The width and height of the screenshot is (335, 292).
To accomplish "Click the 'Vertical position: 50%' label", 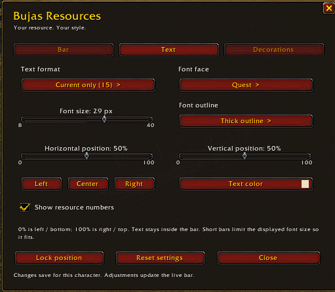I will (x=244, y=149).
